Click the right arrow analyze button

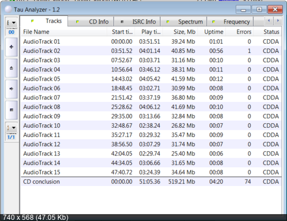point(11,89)
